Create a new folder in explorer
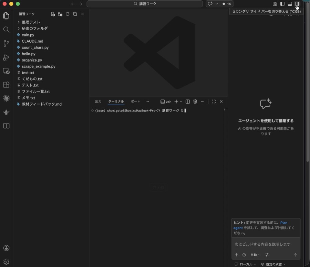310x267 pixels. (x=60, y=14)
